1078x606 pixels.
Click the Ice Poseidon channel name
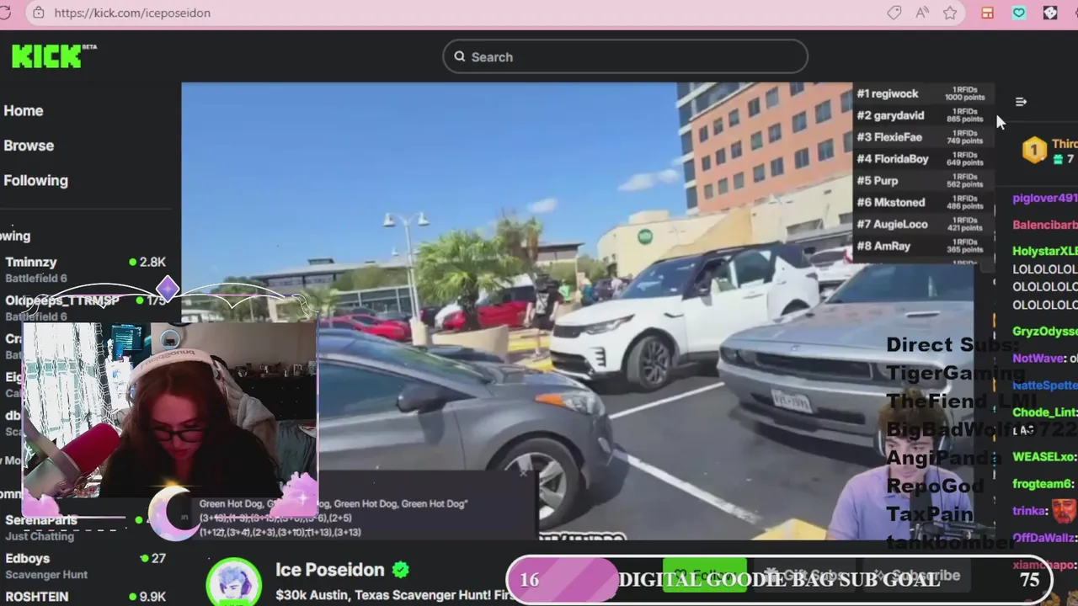pos(329,570)
